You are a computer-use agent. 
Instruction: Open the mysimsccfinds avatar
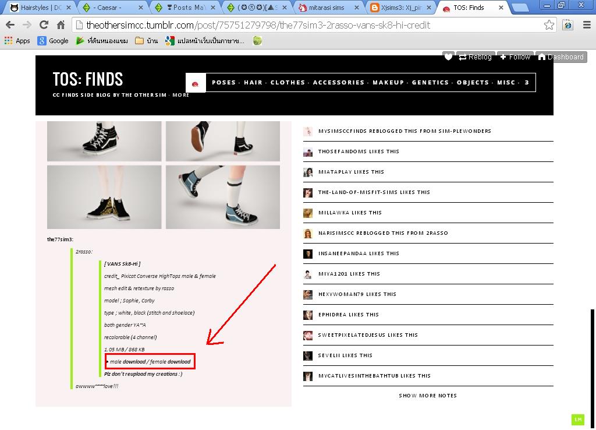coord(308,131)
